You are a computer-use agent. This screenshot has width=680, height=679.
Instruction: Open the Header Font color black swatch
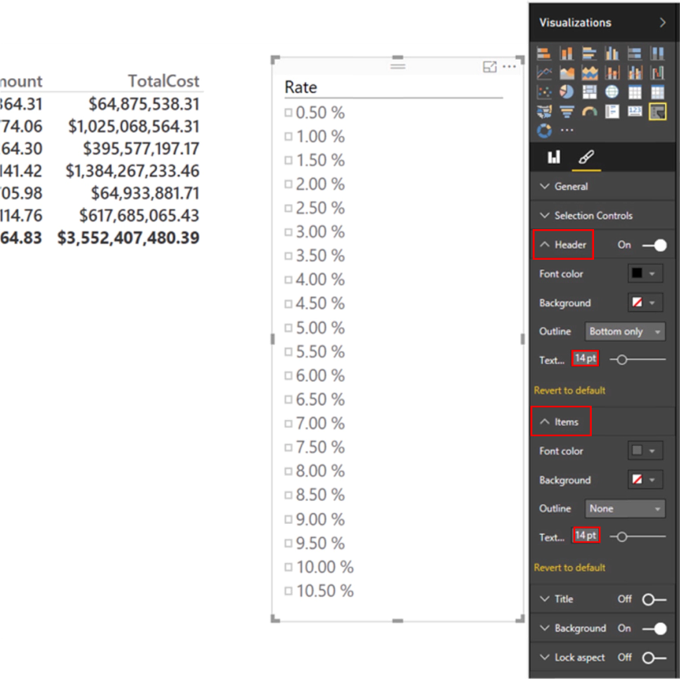[x=645, y=273]
